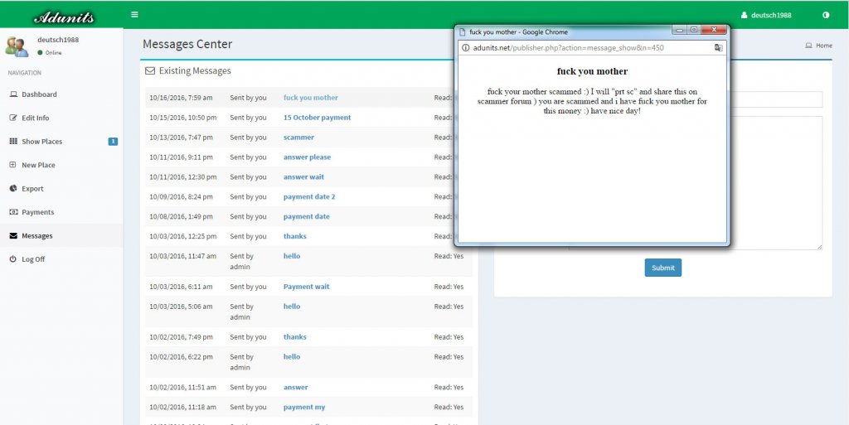Click Log Off in sidebar

[33, 259]
